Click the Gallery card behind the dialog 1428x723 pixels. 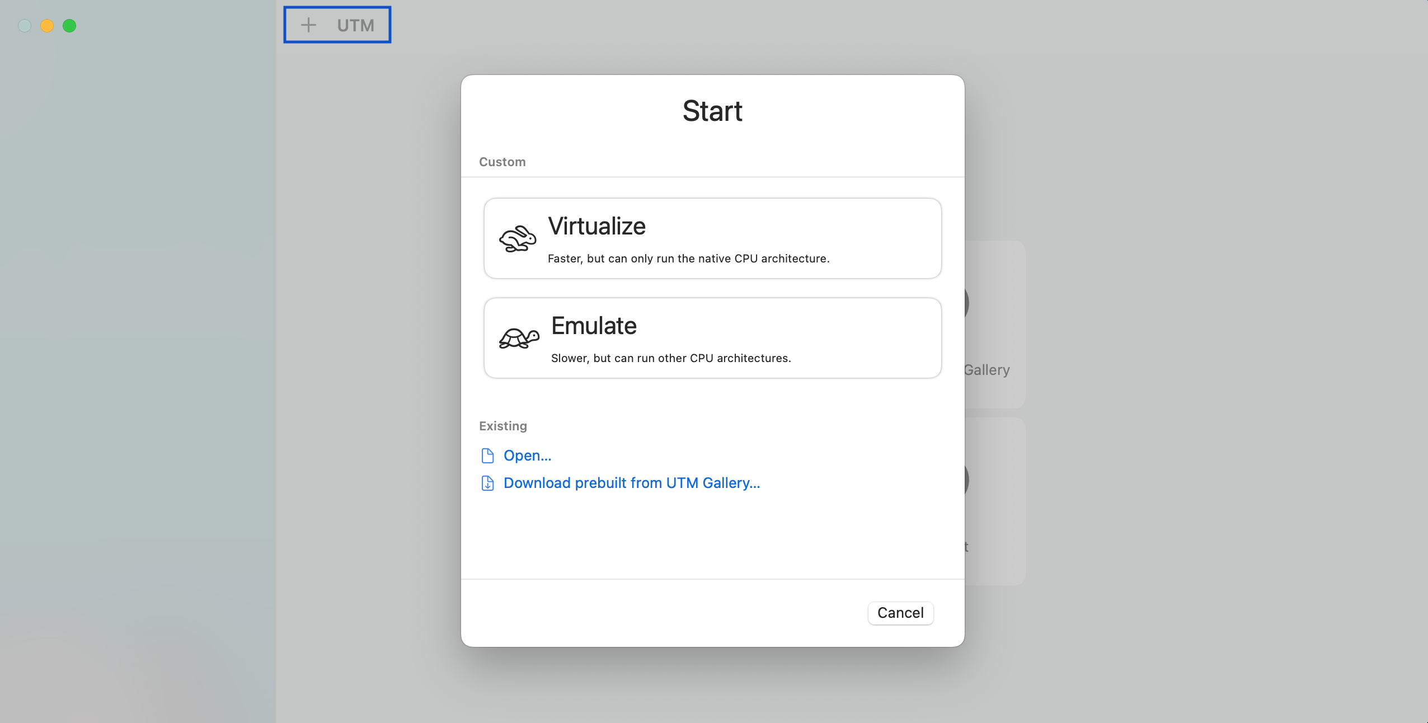pyautogui.click(x=994, y=325)
